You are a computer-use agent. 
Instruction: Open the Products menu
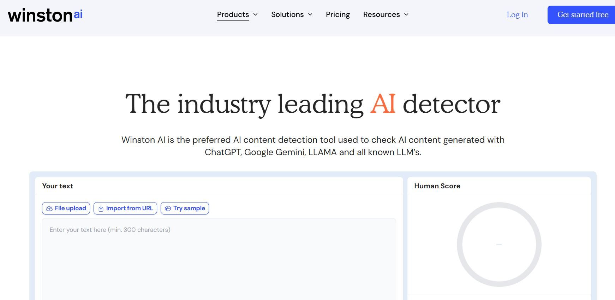[x=233, y=14]
